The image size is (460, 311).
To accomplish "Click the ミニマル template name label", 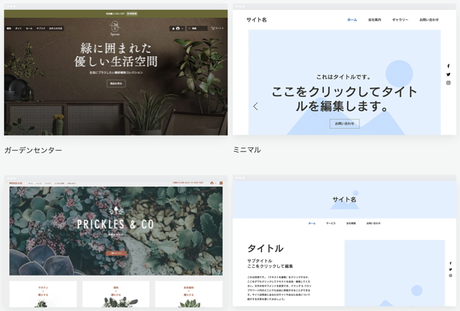I will 246,150.
